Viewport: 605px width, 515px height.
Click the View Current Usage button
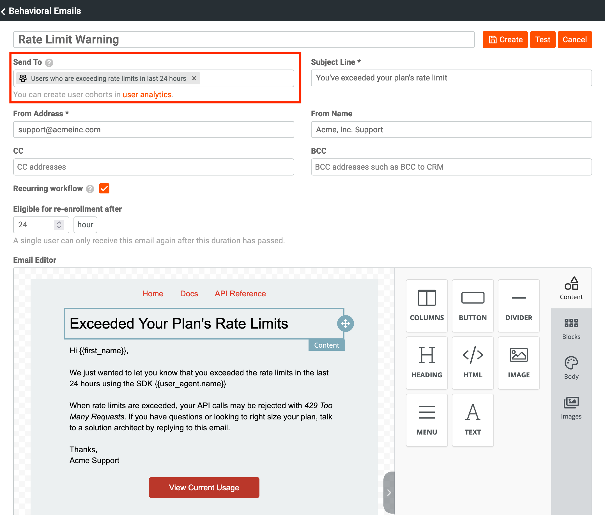click(x=204, y=487)
